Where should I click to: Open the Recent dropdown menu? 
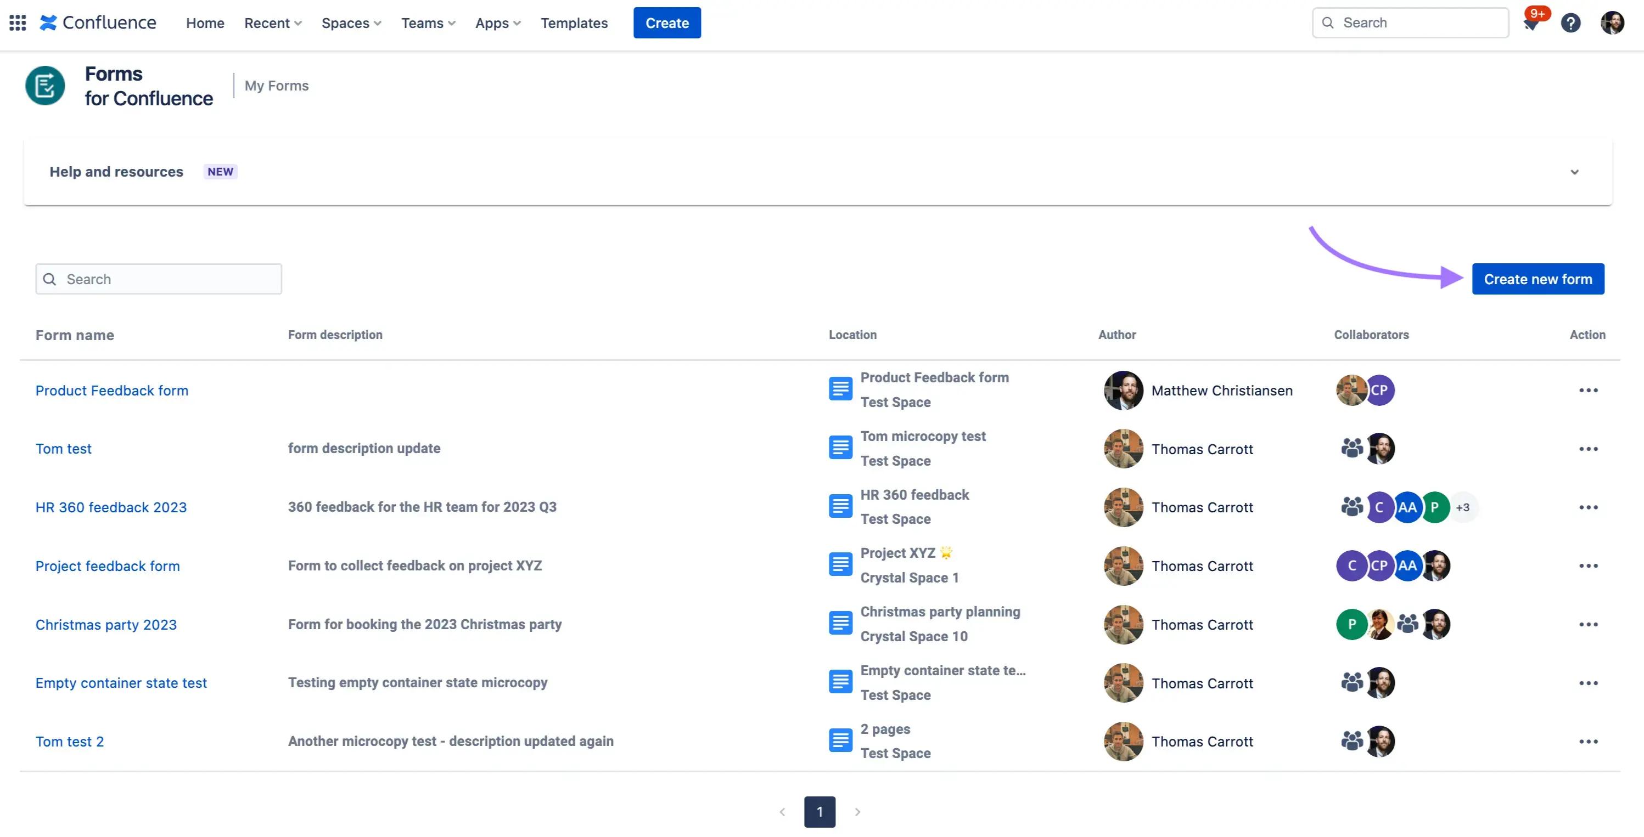[x=272, y=23]
